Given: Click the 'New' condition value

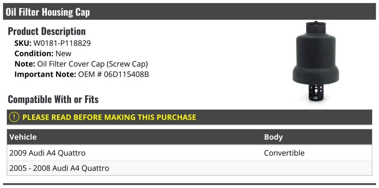Looking at the screenshot, I should click(63, 54).
